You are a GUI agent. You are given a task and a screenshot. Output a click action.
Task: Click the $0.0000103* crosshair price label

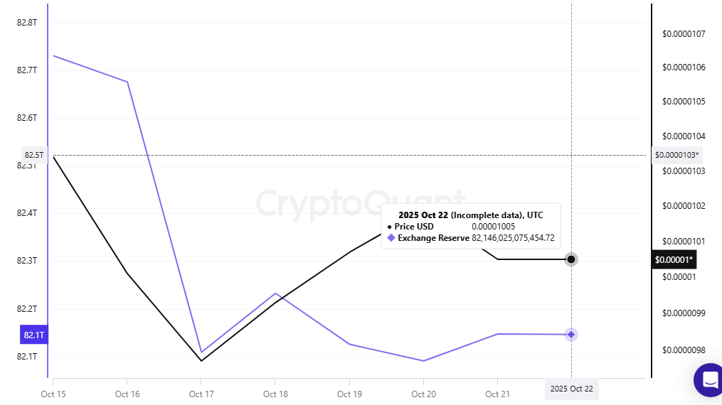pos(676,155)
